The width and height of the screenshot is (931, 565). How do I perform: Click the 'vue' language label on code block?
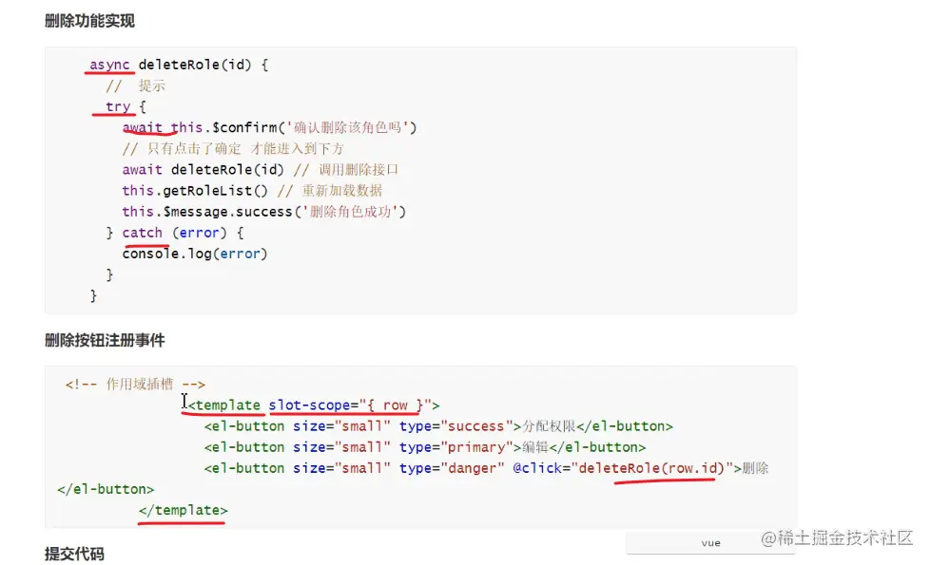pos(710,543)
